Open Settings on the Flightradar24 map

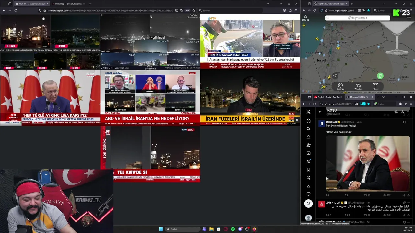(x=340, y=86)
